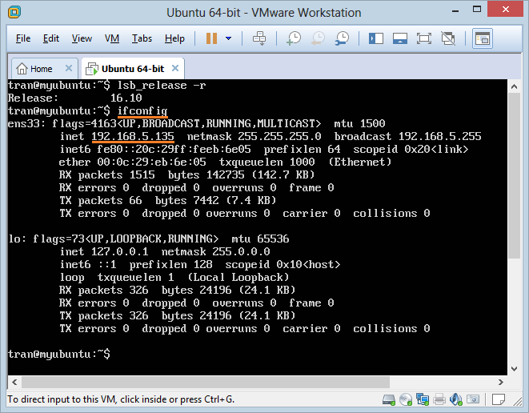The height and width of the screenshot is (413, 529).
Task: Click the message log note icon
Action: (x=499, y=399)
